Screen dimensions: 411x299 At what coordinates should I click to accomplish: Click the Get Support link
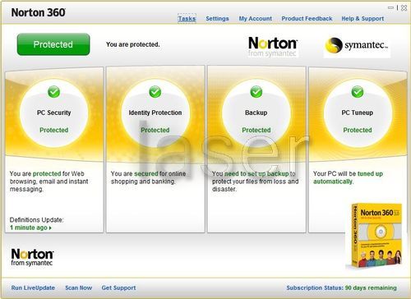118,287
